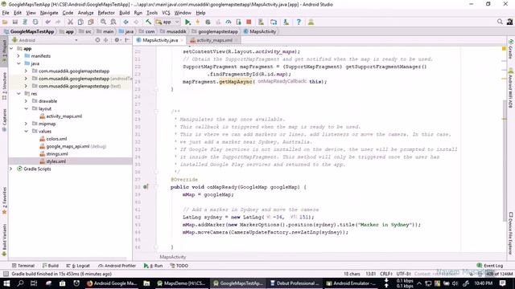Switch to Android Emulator taskbar window

click(352, 283)
